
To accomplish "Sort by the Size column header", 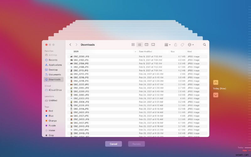I will (173, 51).
